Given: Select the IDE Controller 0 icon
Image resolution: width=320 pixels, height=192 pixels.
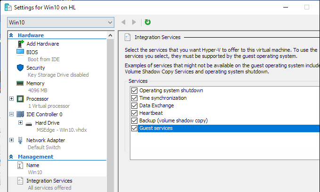Looking at the screenshot, I should click(20, 114).
